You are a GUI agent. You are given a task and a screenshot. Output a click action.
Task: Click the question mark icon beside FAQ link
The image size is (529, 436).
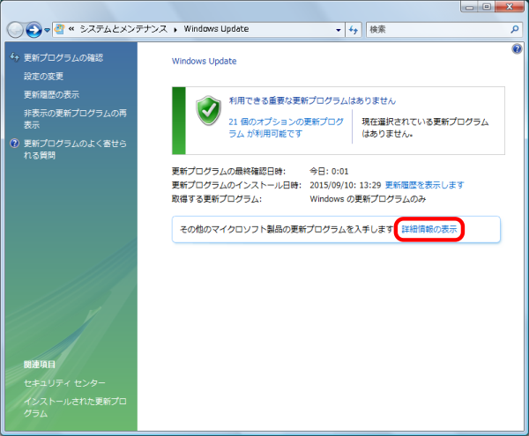point(14,144)
